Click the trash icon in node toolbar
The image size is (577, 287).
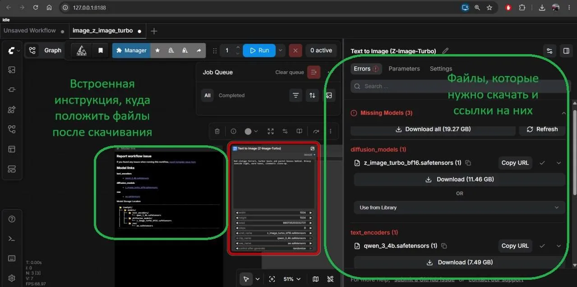[x=217, y=131]
